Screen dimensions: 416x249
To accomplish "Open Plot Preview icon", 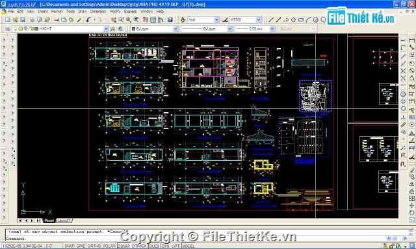I will click(40, 20).
